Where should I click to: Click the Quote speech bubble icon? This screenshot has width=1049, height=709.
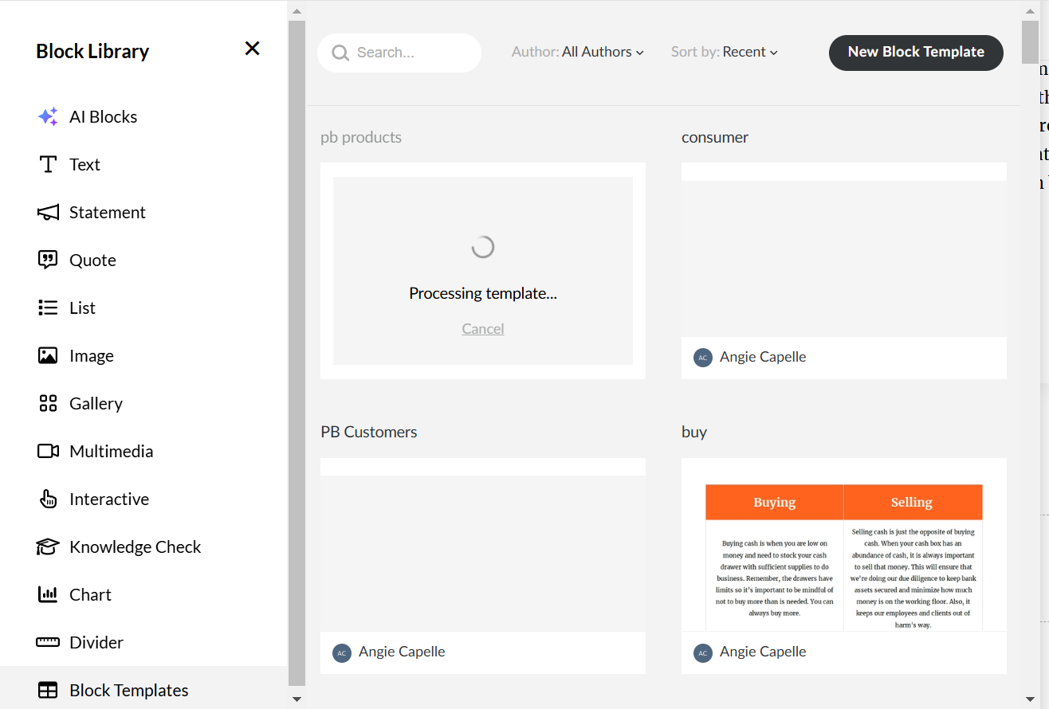[48, 260]
